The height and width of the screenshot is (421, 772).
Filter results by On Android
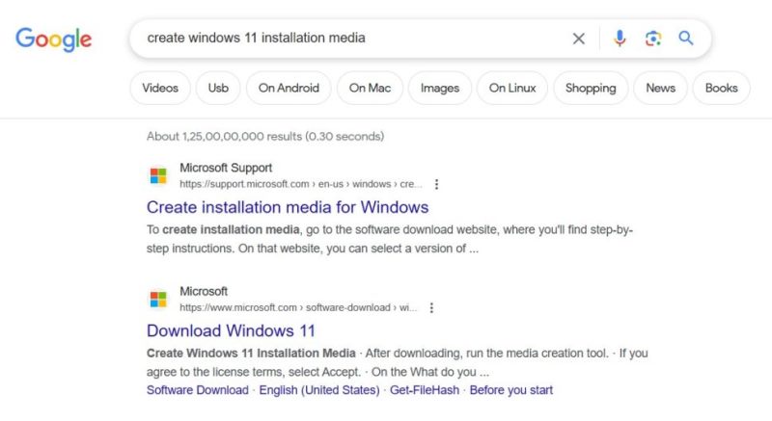point(289,88)
